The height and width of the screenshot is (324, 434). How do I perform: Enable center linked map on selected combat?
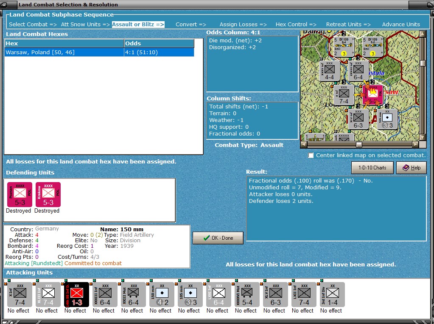point(311,155)
